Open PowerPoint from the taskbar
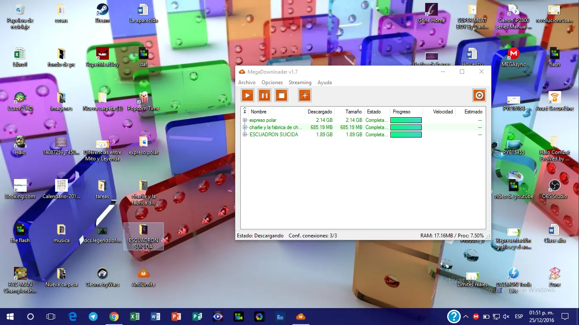Screen dimensions: 579x325 point(176,317)
